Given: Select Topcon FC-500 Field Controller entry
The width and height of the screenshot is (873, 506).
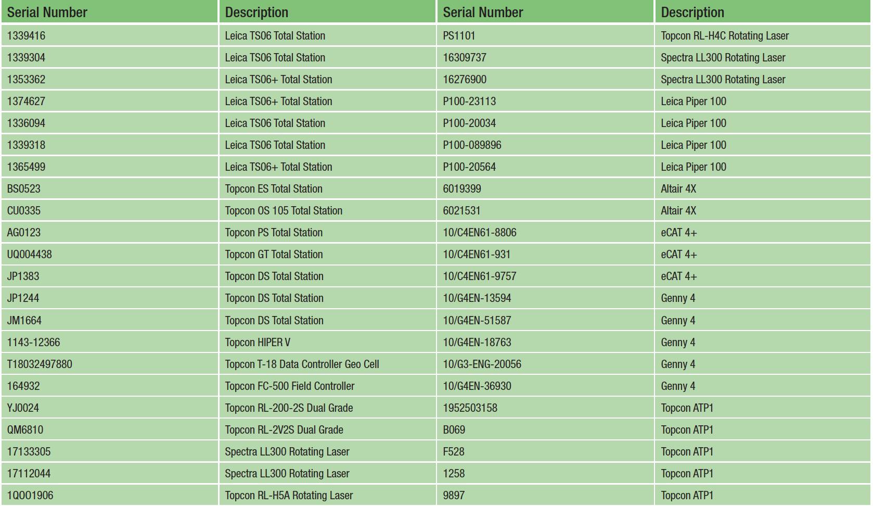Looking at the screenshot, I should coord(289,386).
